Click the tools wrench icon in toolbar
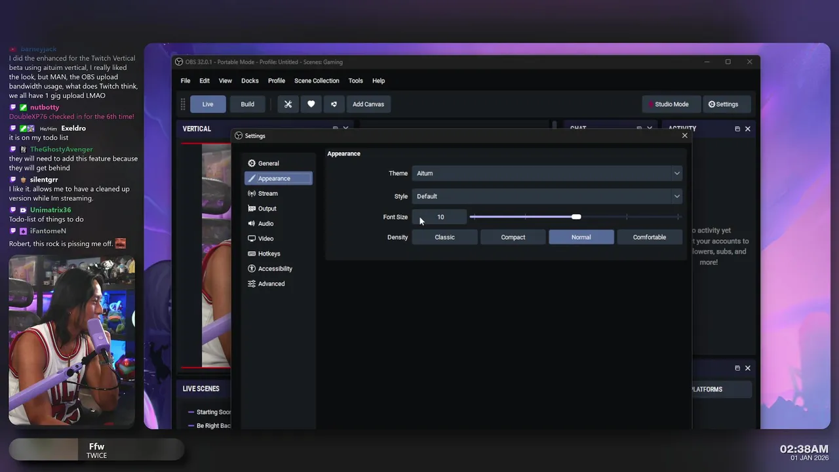The image size is (839, 472). [288, 104]
